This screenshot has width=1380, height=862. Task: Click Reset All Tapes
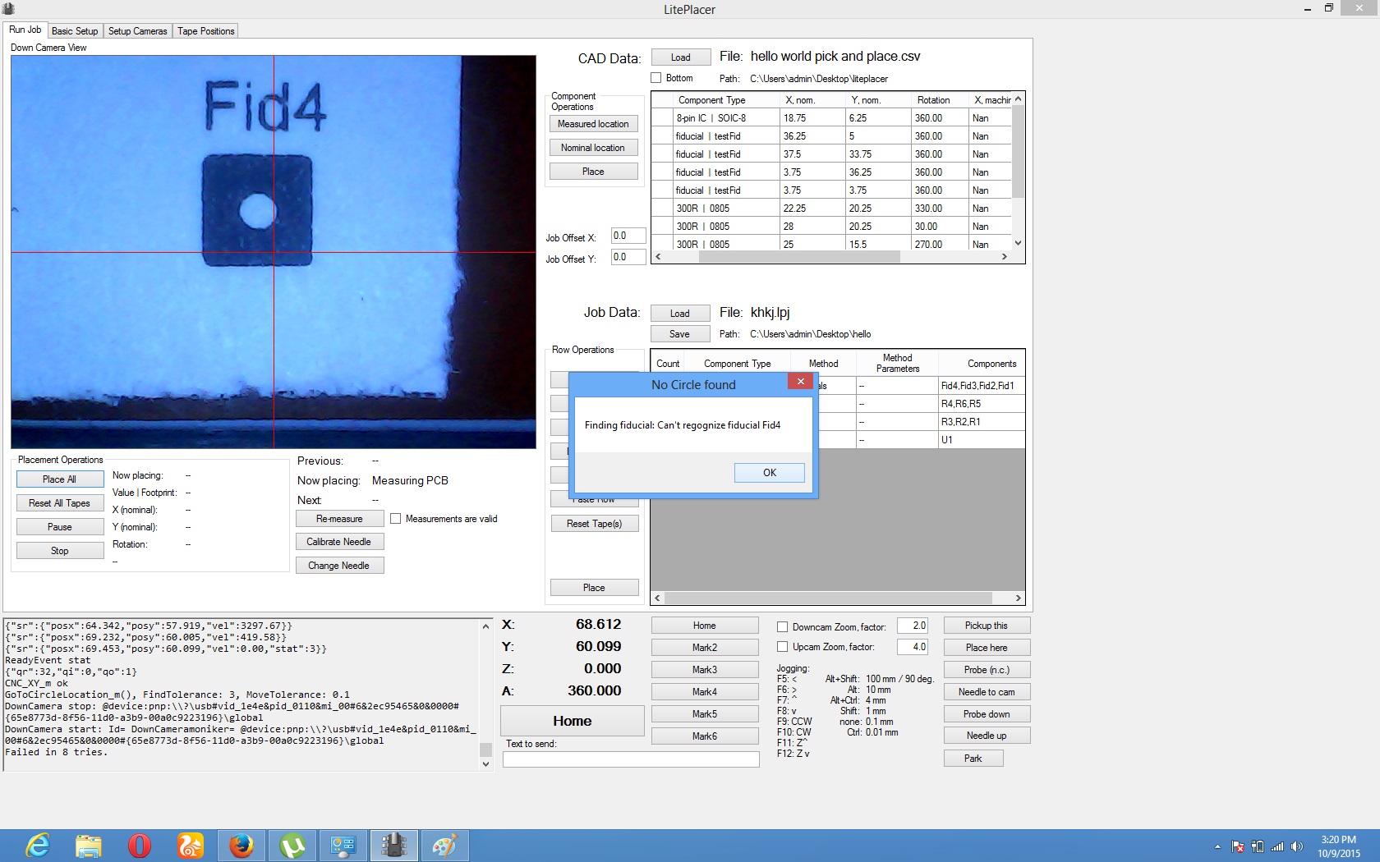[x=60, y=503]
